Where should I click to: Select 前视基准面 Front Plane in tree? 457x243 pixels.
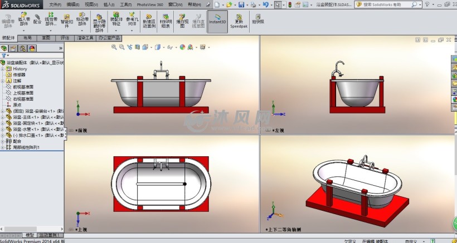(23, 87)
